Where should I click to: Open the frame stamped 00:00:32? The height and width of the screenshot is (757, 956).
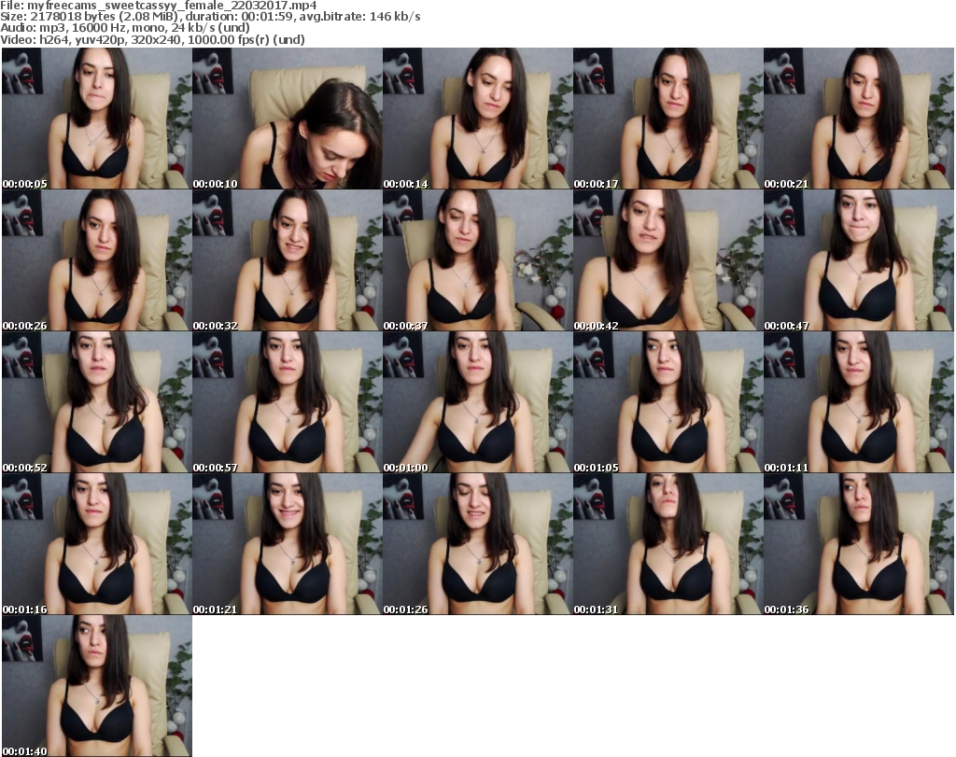click(288, 260)
